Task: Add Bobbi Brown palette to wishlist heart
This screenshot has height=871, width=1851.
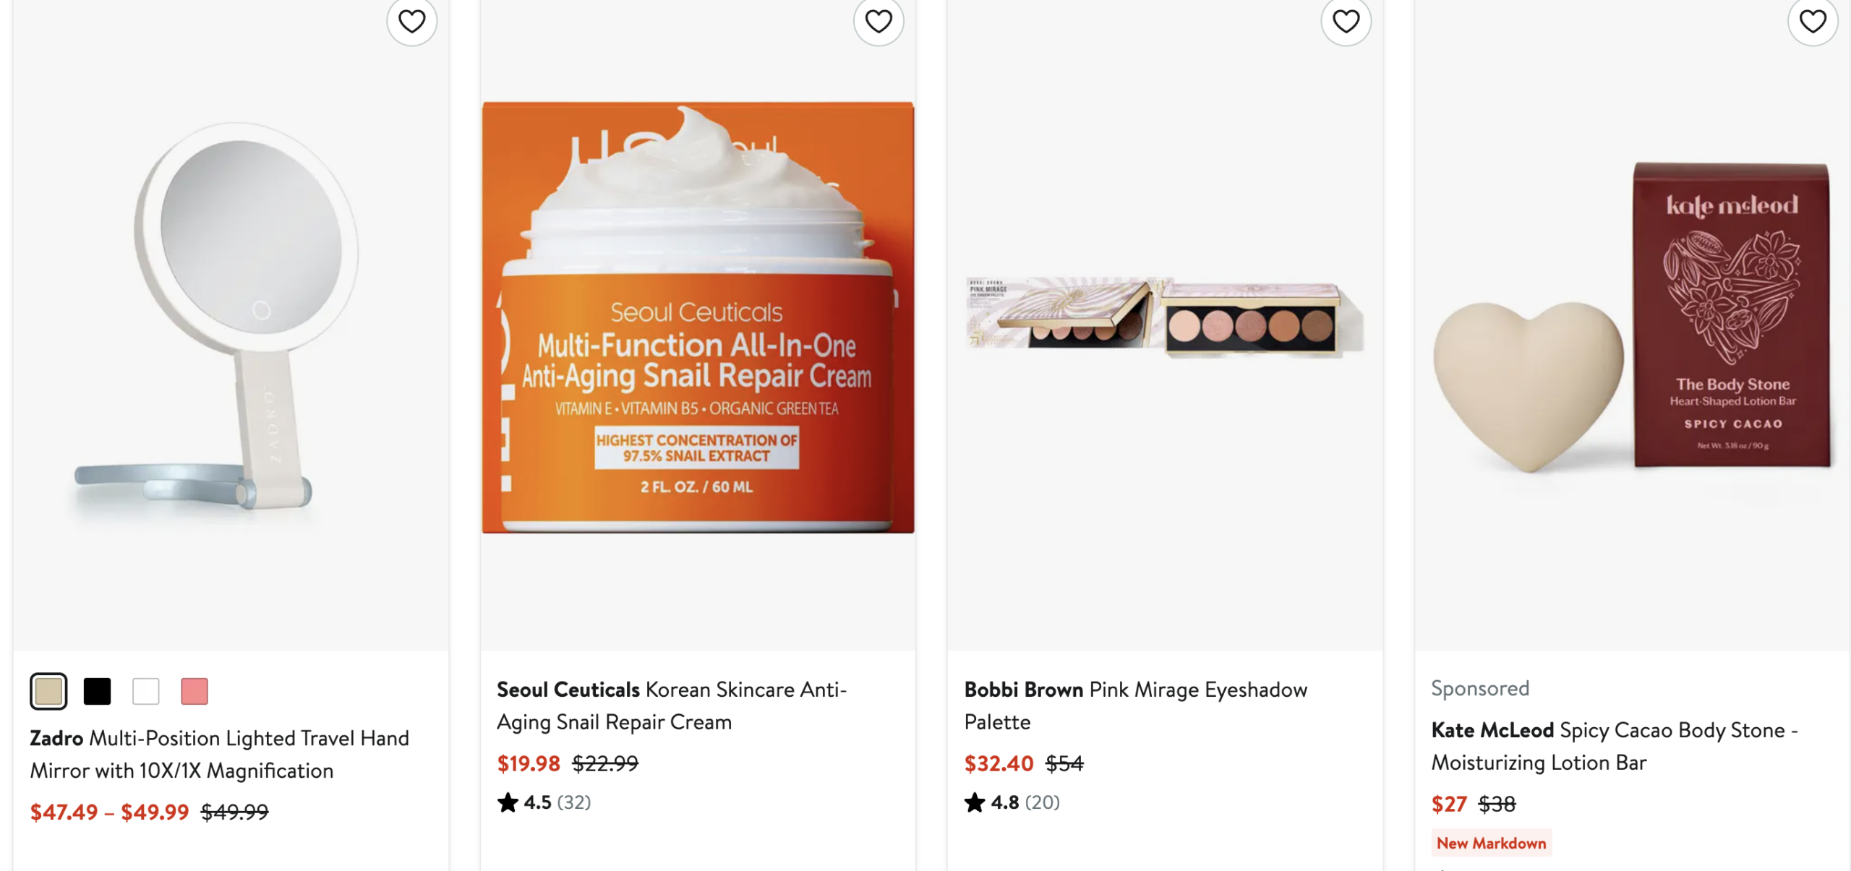Action: point(1346,22)
